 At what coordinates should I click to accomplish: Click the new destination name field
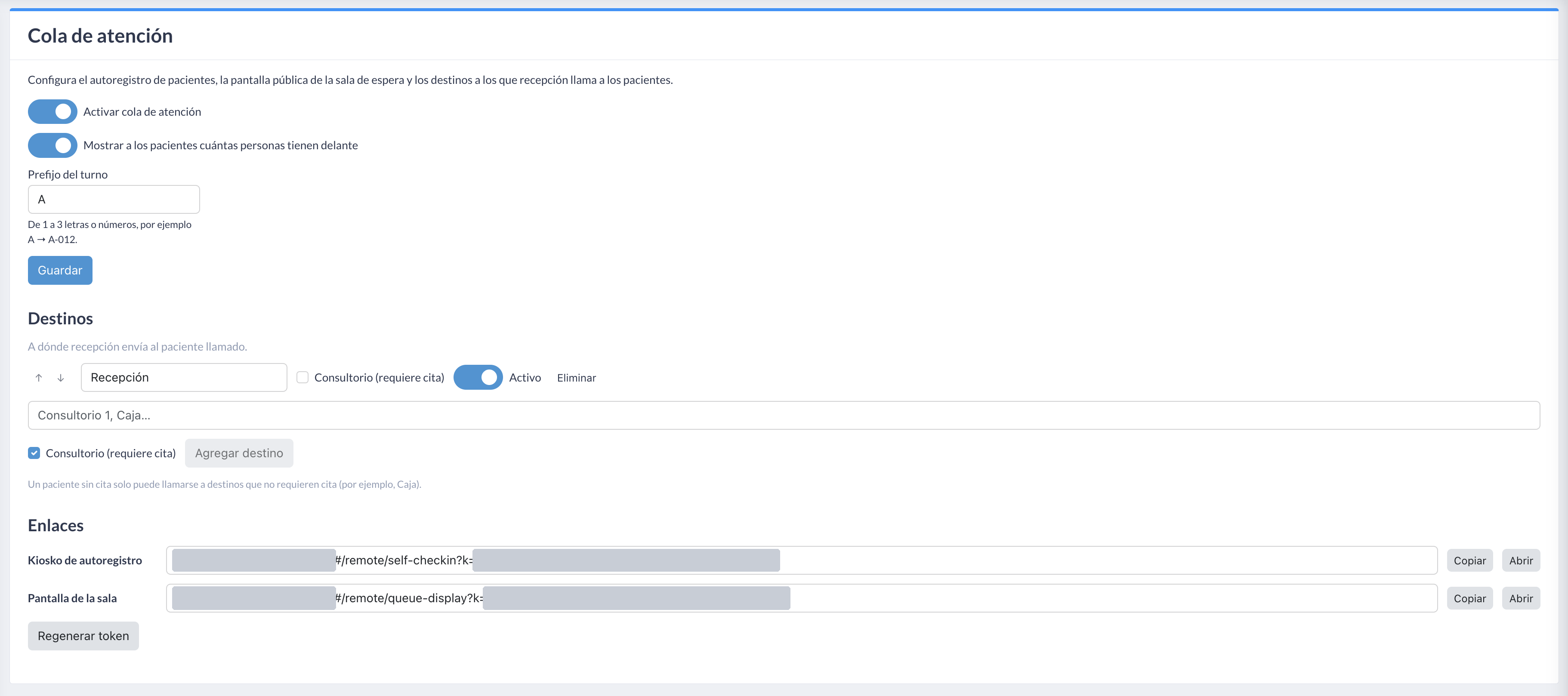pos(784,416)
